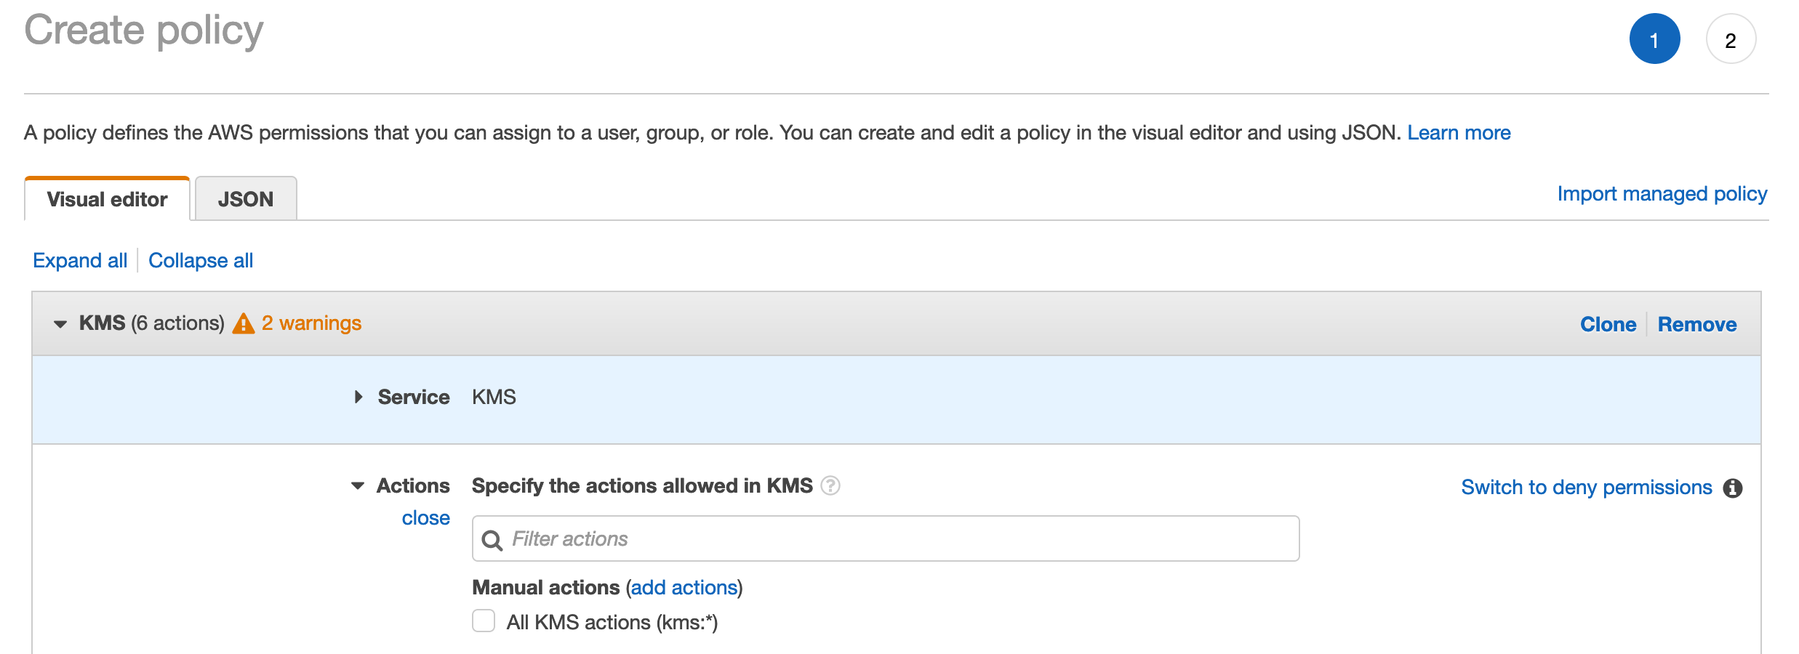Click Import managed policy

(x=1662, y=194)
